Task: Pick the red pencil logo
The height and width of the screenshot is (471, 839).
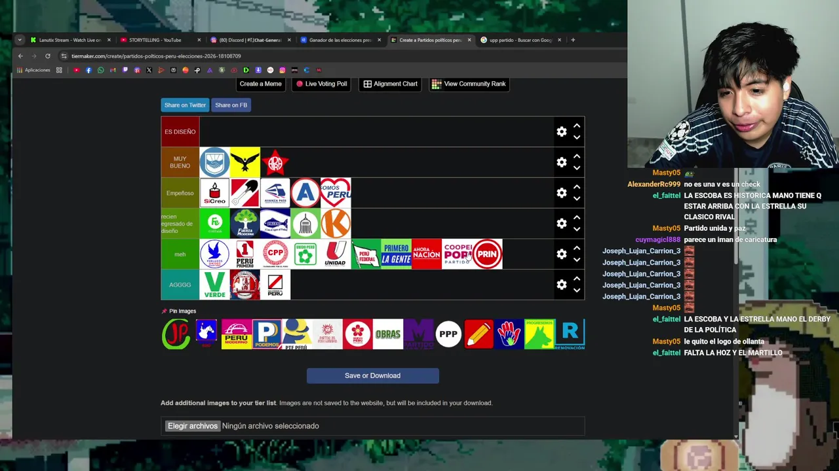Action: coord(478,334)
